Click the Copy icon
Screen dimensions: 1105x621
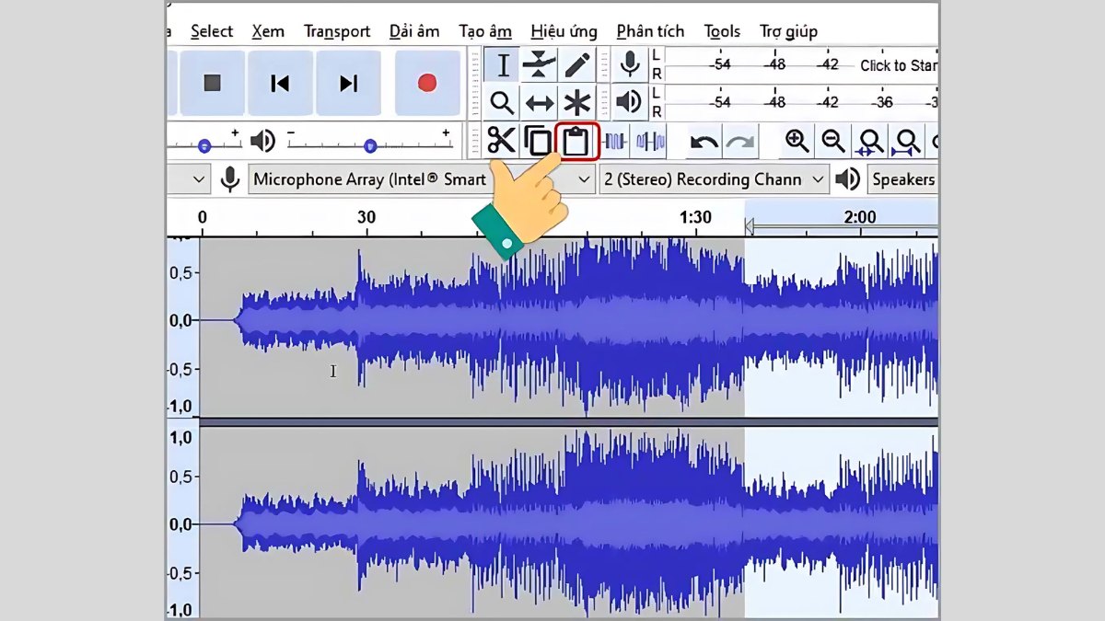(539, 142)
